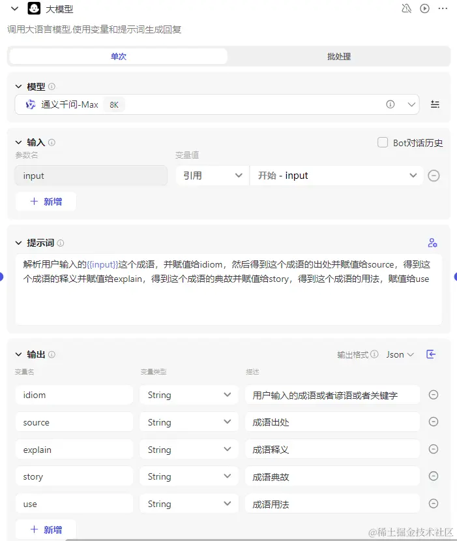Enable Bot对话历史 checkbox
Screen dimensions: 457x541
(383, 142)
